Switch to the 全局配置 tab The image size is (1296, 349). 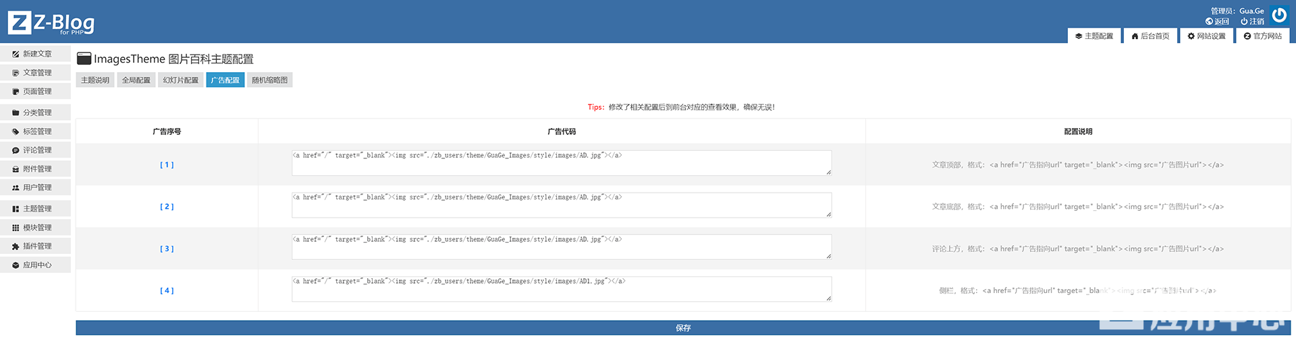136,80
